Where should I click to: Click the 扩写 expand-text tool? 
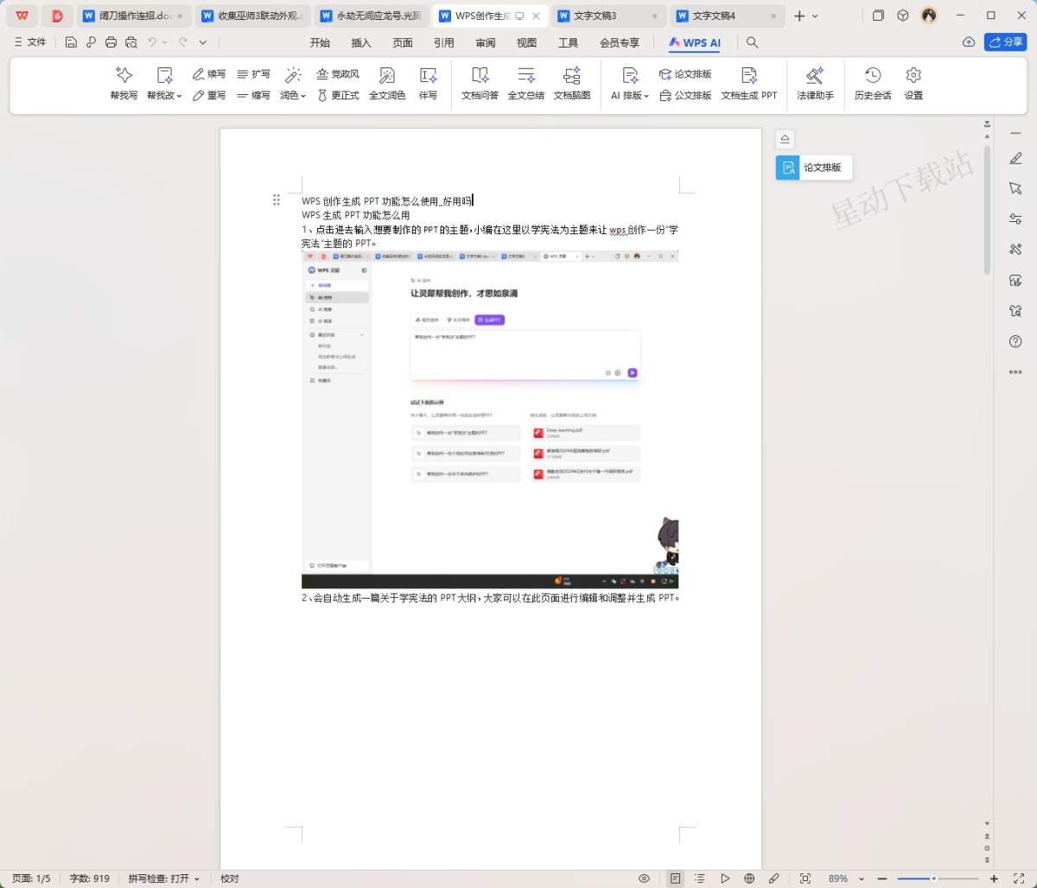point(253,74)
